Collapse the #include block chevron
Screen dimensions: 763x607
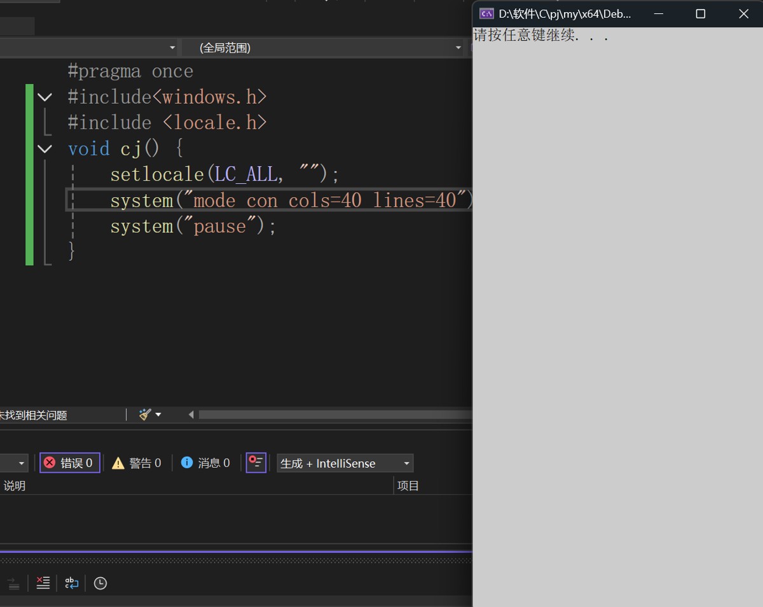(45, 97)
